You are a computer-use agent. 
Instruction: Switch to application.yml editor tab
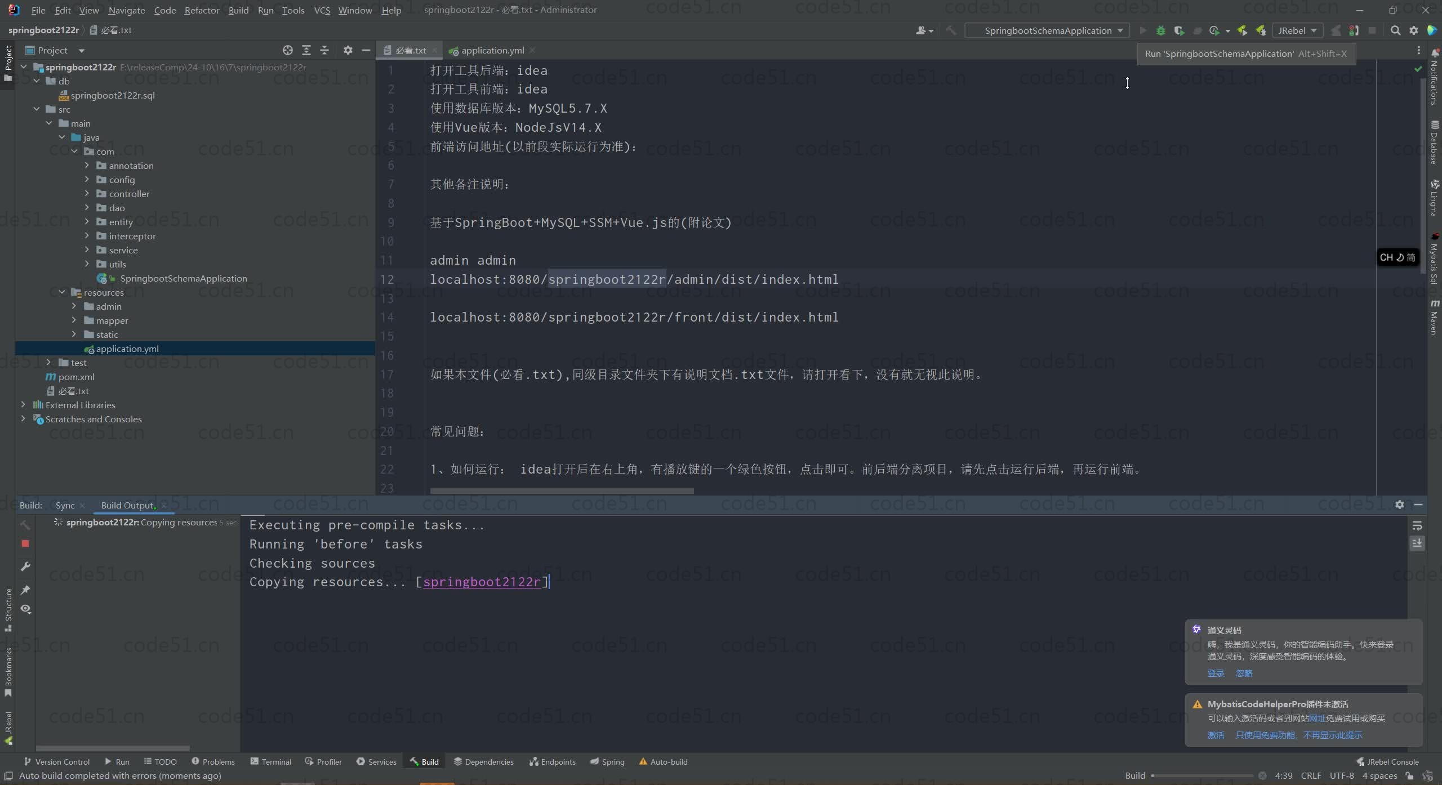tap(492, 50)
